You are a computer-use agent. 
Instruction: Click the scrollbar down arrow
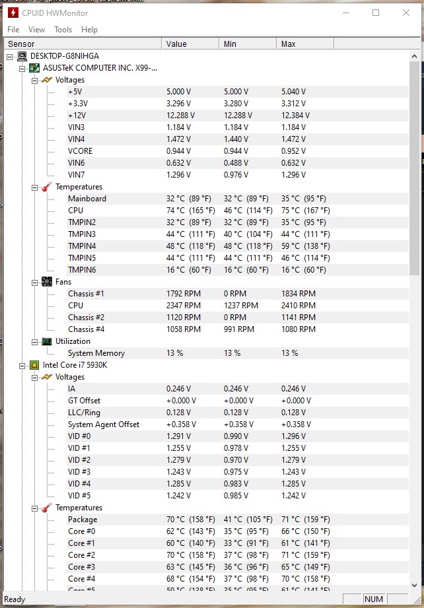pos(414,585)
